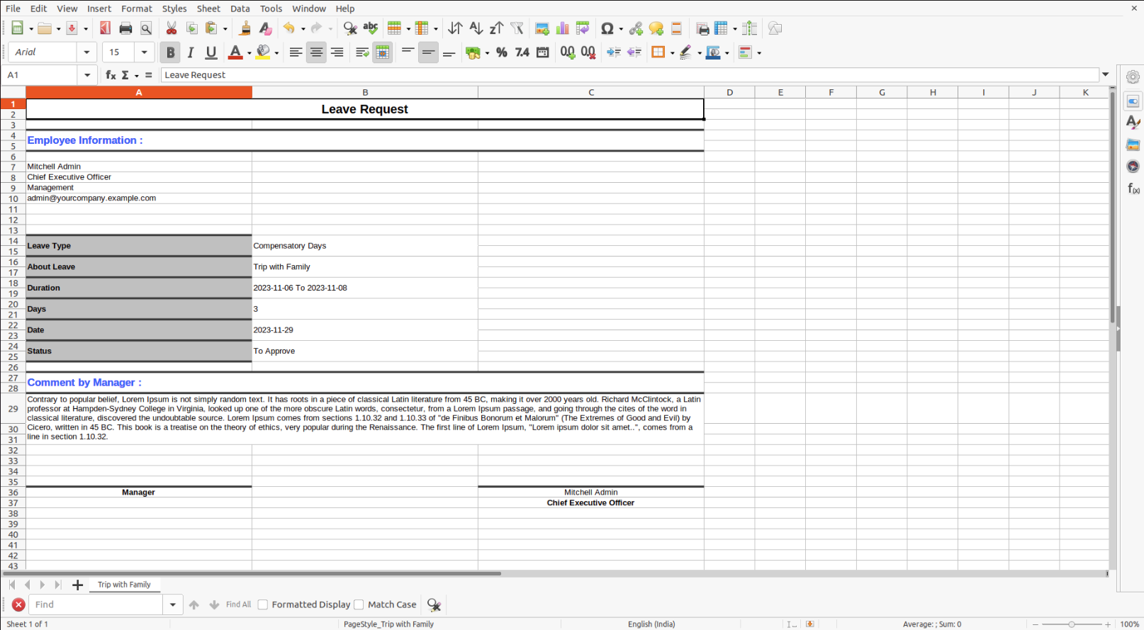Open sidebar Gallery panel

1133,145
